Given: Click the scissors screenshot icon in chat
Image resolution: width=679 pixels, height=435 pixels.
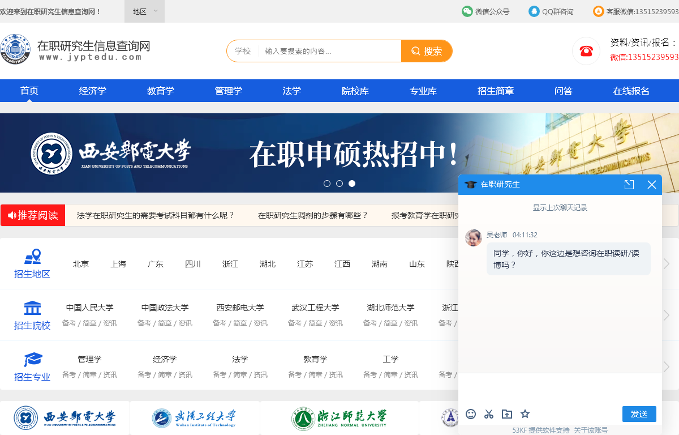Looking at the screenshot, I should pos(489,414).
